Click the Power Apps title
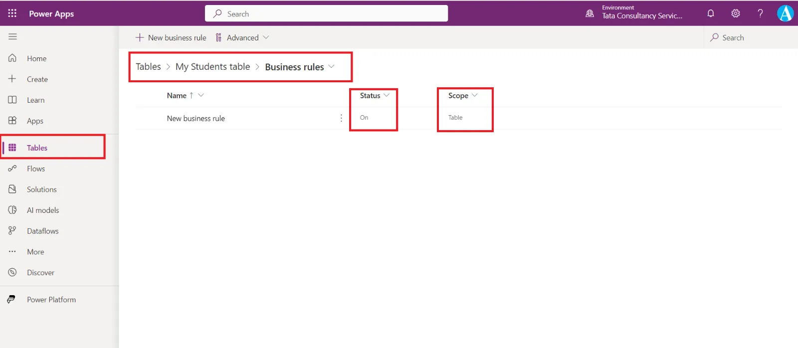 (x=51, y=13)
